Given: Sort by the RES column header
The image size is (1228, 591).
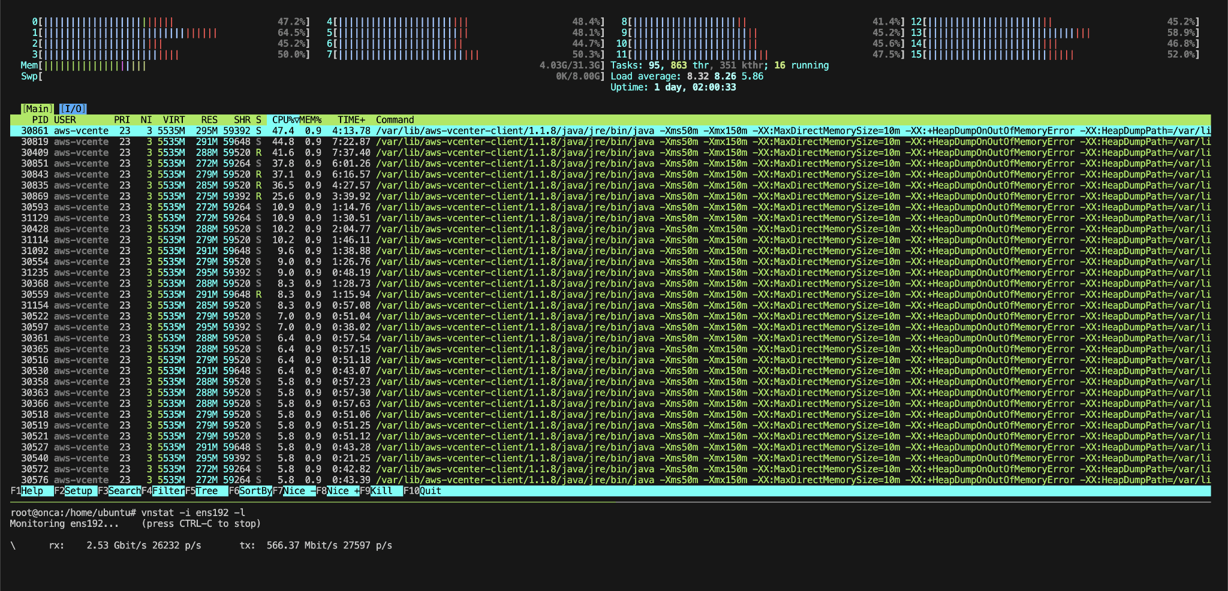Looking at the screenshot, I should pos(209,120).
